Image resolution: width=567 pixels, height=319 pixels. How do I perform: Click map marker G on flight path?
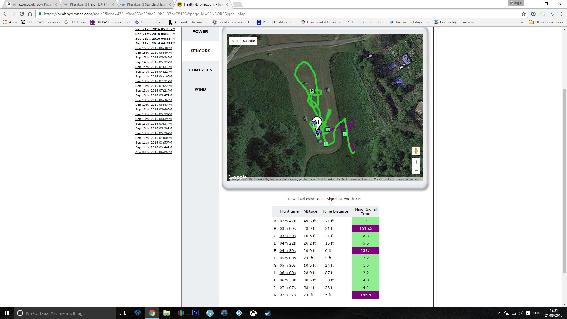point(328,129)
